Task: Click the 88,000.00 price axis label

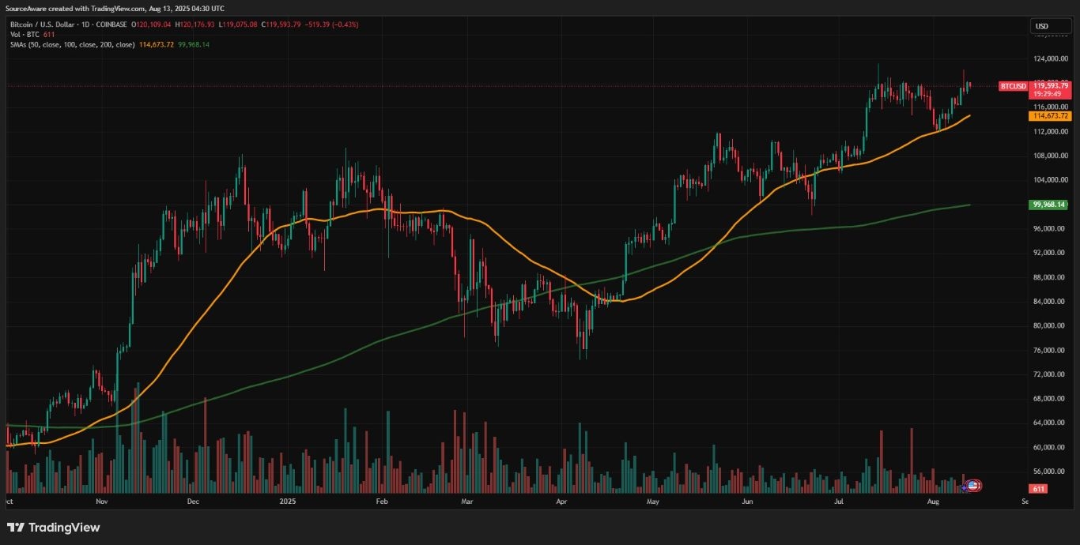Action: click(1050, 277)
